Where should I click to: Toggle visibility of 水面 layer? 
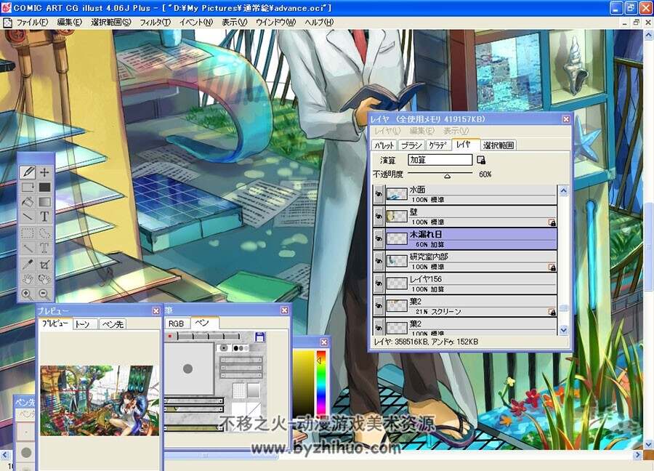coord(379,194)
